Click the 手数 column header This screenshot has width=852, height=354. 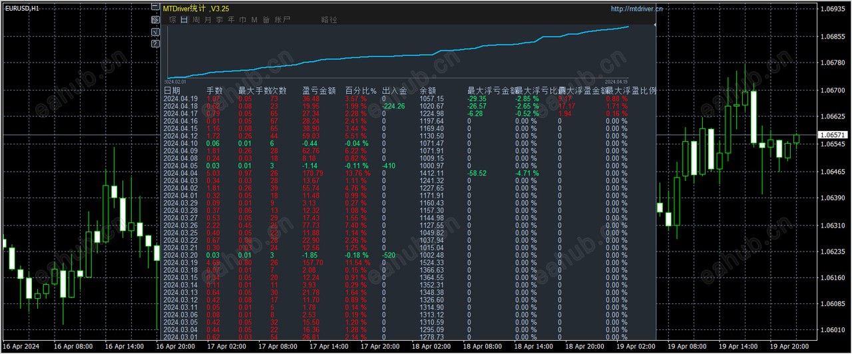click(x=214, y=90)
